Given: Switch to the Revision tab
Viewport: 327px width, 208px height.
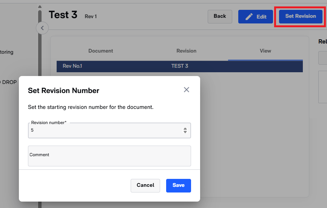Looking at the screenshot, I should click(x=186, y=51).
